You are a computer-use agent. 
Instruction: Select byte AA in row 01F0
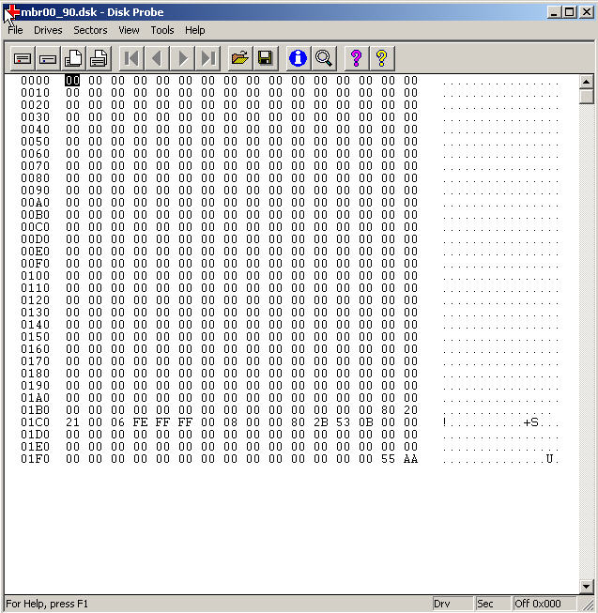[411, 459]
